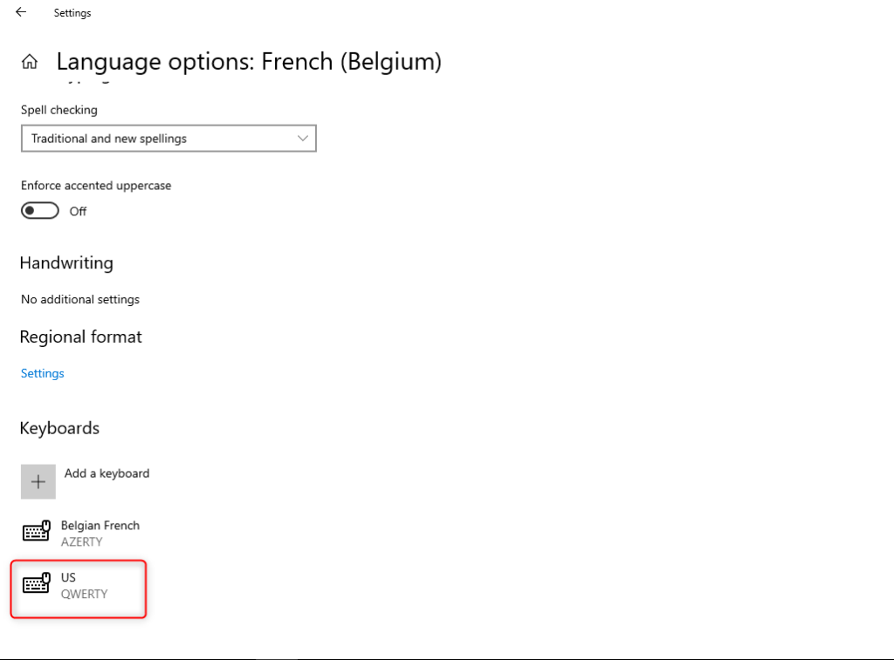This screenshot has width=894, height=660.
Task: Open the Spell checking dropdown
Action: [168, 139]
